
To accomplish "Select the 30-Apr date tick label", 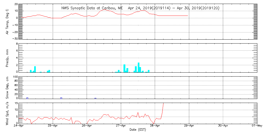I will pos(223,126).
